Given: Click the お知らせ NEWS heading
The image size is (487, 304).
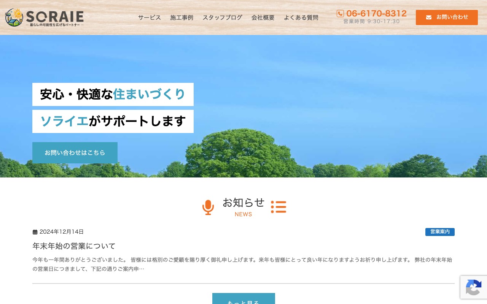Looking at the screenshot, I should click(x=243, y=207).
